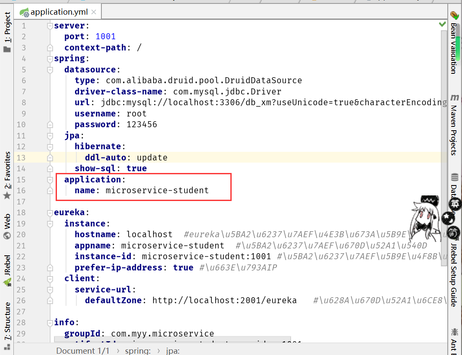Viewport: 462px width, 355px height.
Task: Click the Web globe icon
Action: (x=7, y=236)
